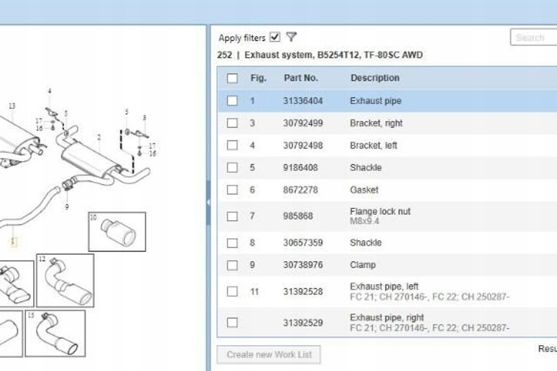Click the Bracket, left description
The width and height of the screenshot is (557, 371).
point(373,145)
